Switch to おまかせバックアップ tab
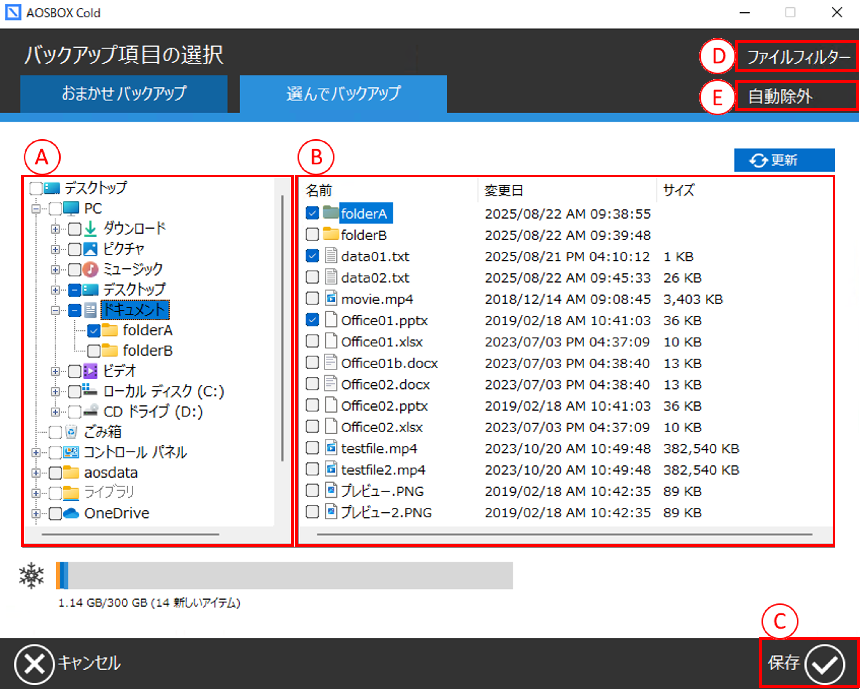Image resolution: width=860 pixels, height=689 pixels. tap(124, 94)
